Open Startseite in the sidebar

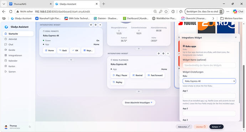click(18, 34)
